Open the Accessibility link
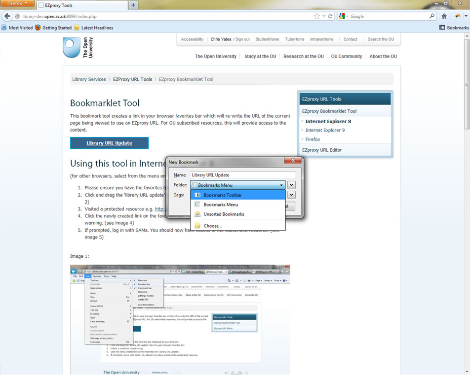This screenshot has width=470, height=375. coord(192,39)
